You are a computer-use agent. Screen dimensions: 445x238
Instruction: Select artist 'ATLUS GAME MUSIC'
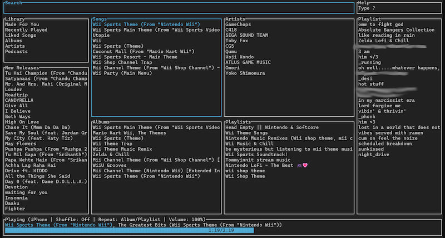click(248, 62)
